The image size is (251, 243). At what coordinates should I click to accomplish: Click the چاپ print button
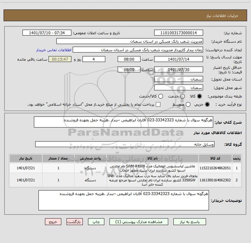click(x=96, y=222)
